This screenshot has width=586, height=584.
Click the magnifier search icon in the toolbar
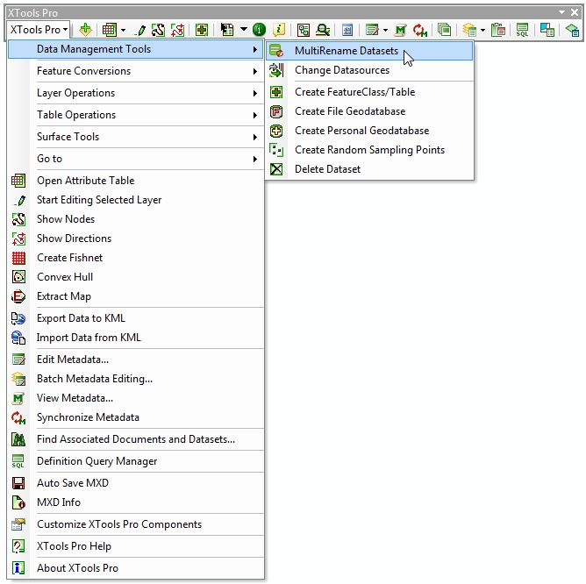tap(323, 30)
